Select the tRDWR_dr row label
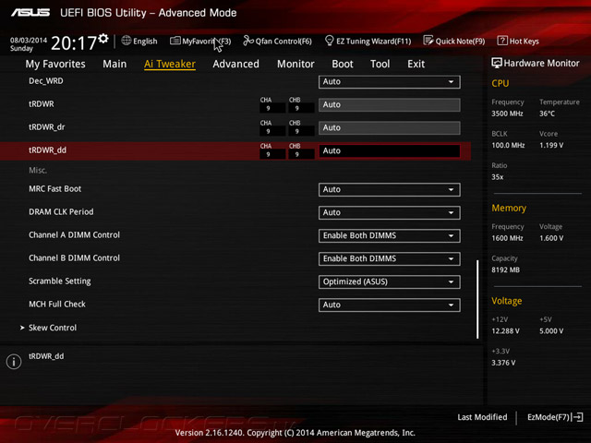 47,127
